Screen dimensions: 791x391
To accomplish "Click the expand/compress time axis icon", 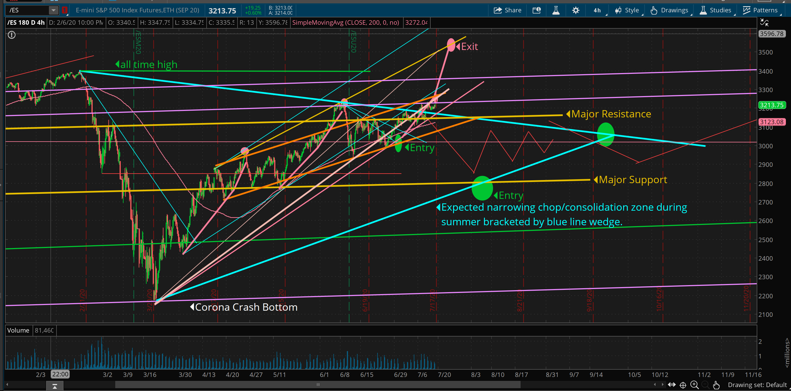I will pyautogui.click(x=672, y=385).
